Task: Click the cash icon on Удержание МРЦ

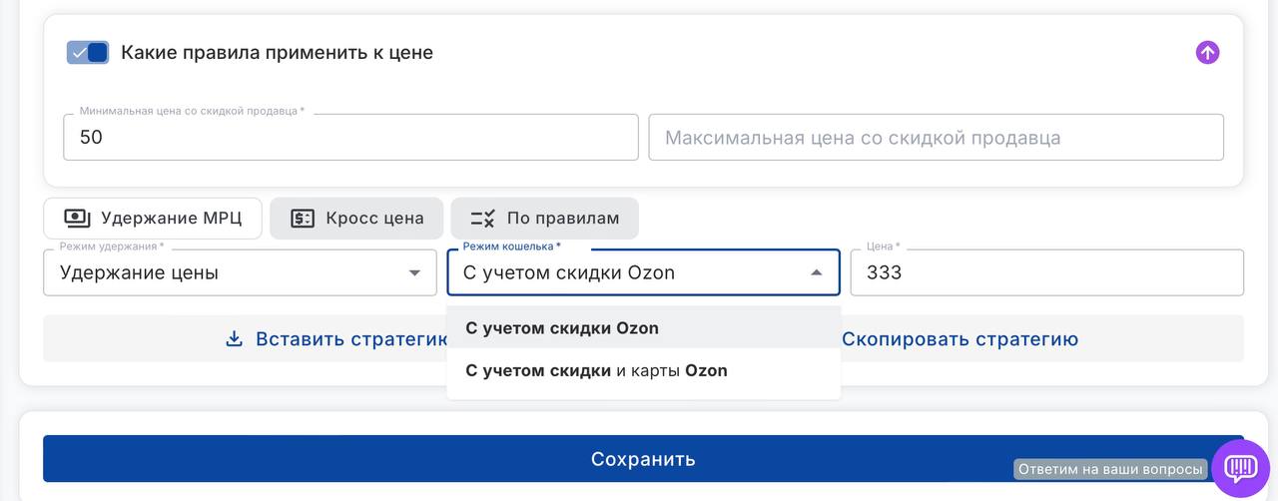Action: pos(77,219)
